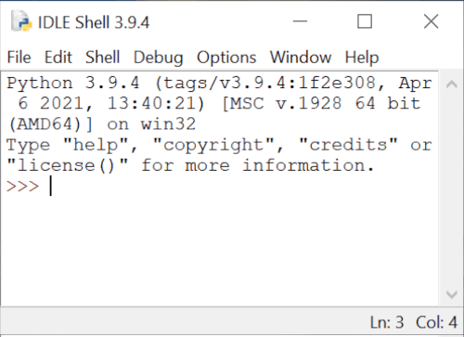Click the Col: 4 status indicator
This screenshot has width=464, height=337.
tap(436, 322)
